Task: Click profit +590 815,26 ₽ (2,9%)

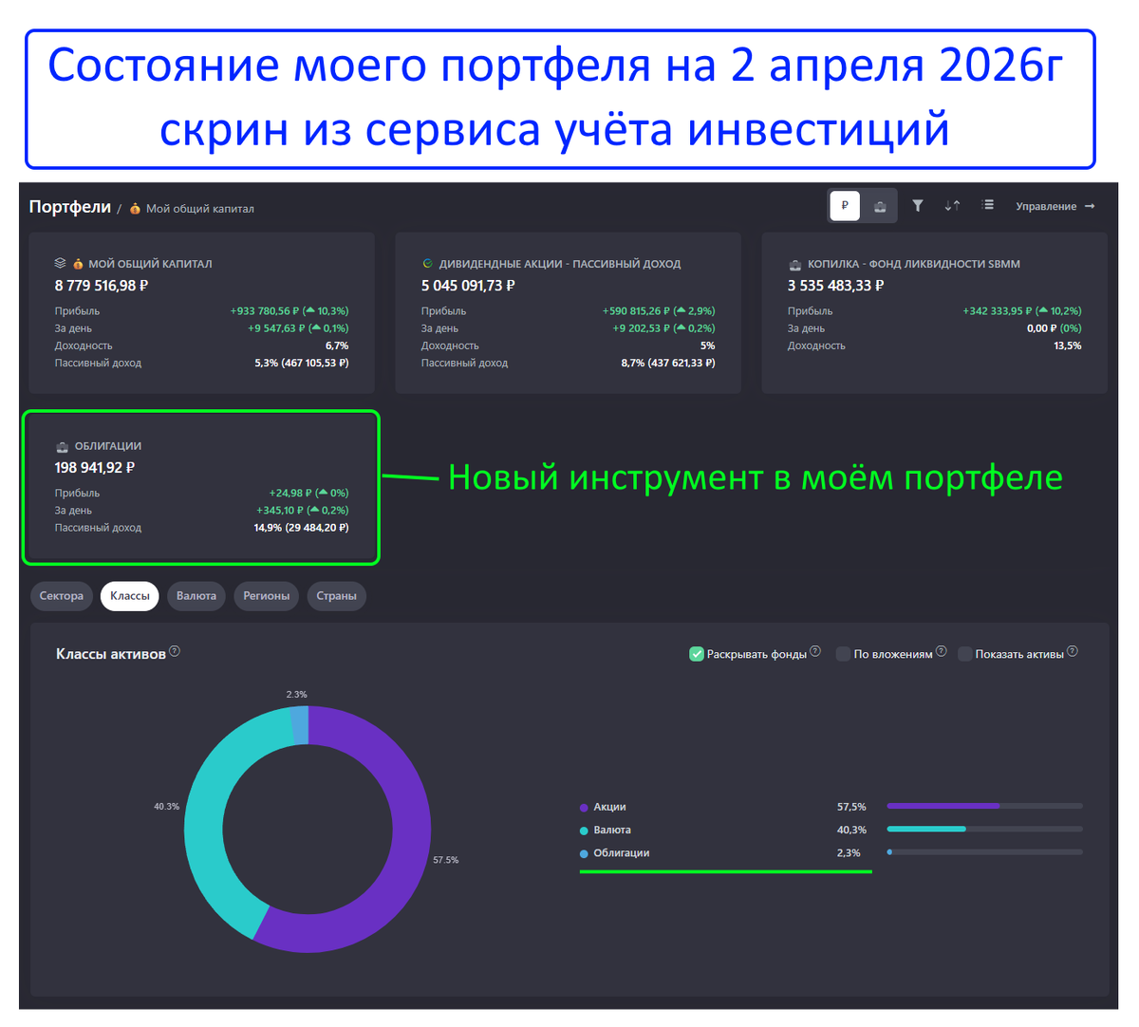Action: click(x=659, y=311)
